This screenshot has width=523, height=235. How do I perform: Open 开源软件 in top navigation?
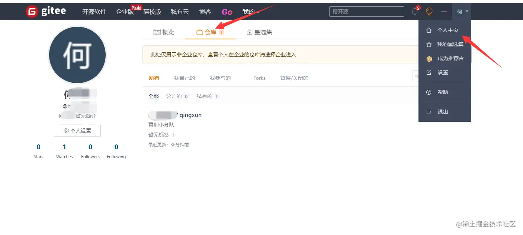tap(94, 12)
